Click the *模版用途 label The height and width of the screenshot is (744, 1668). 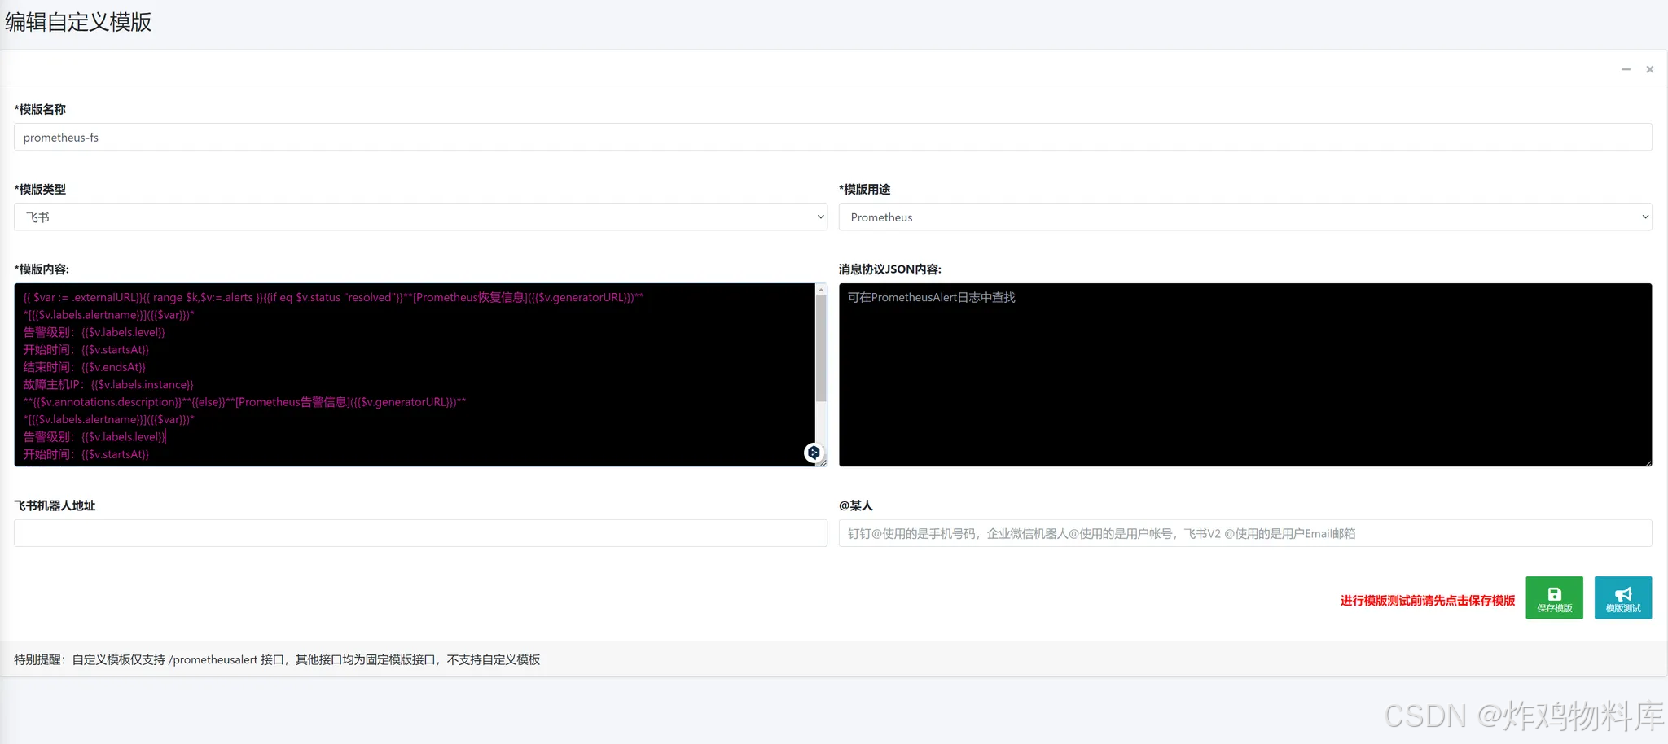tap(865, 189)
